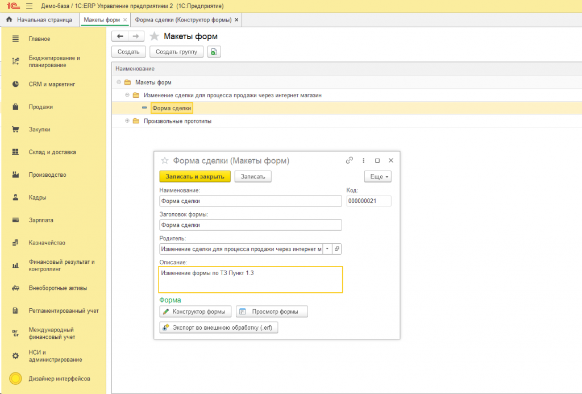Open Бюджетирование и планирование section icon
This screenshot has height=394, width=582.
(15, 61)
